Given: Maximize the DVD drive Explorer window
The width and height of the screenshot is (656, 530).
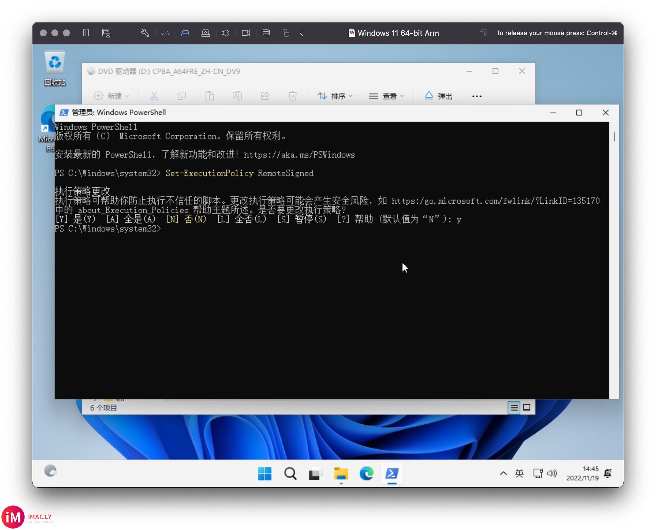Looking at the screenshot, I should tap(495, 71).
